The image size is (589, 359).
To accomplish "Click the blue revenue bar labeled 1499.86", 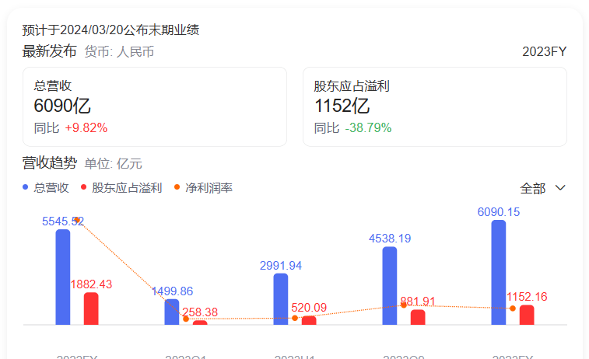I will point(172,312).
